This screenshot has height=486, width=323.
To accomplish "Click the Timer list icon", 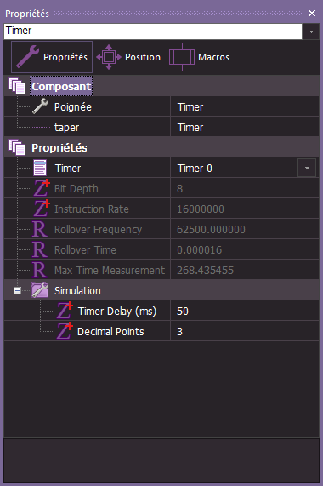I will [x=40, y=168].
